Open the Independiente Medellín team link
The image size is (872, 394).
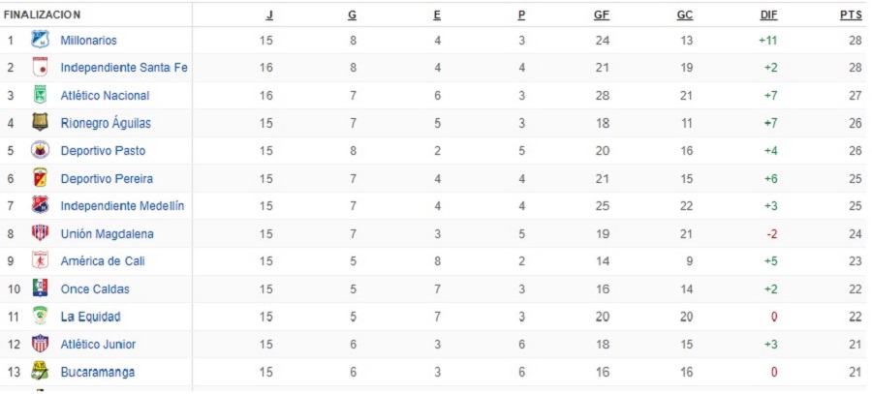pyautogui.click(x=122, y=206)
